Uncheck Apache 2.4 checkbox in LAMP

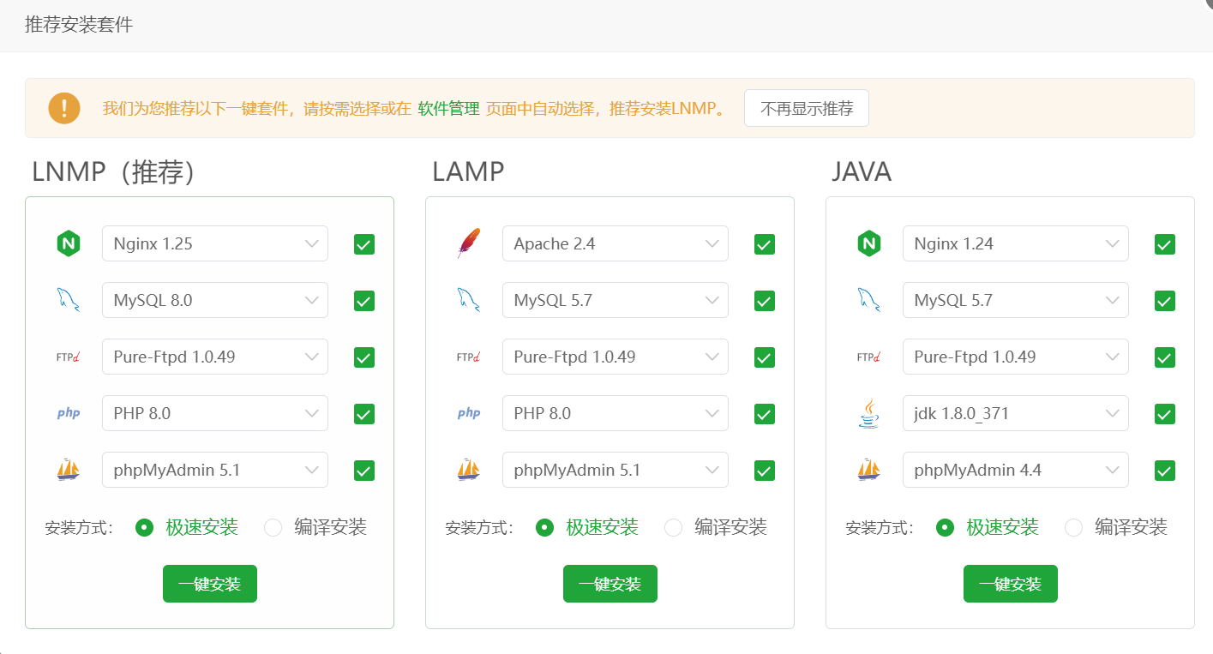[765, 244]
